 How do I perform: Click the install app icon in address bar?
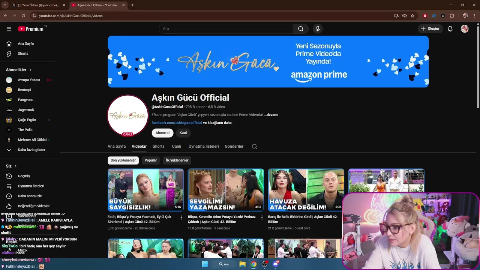[396, 16]
